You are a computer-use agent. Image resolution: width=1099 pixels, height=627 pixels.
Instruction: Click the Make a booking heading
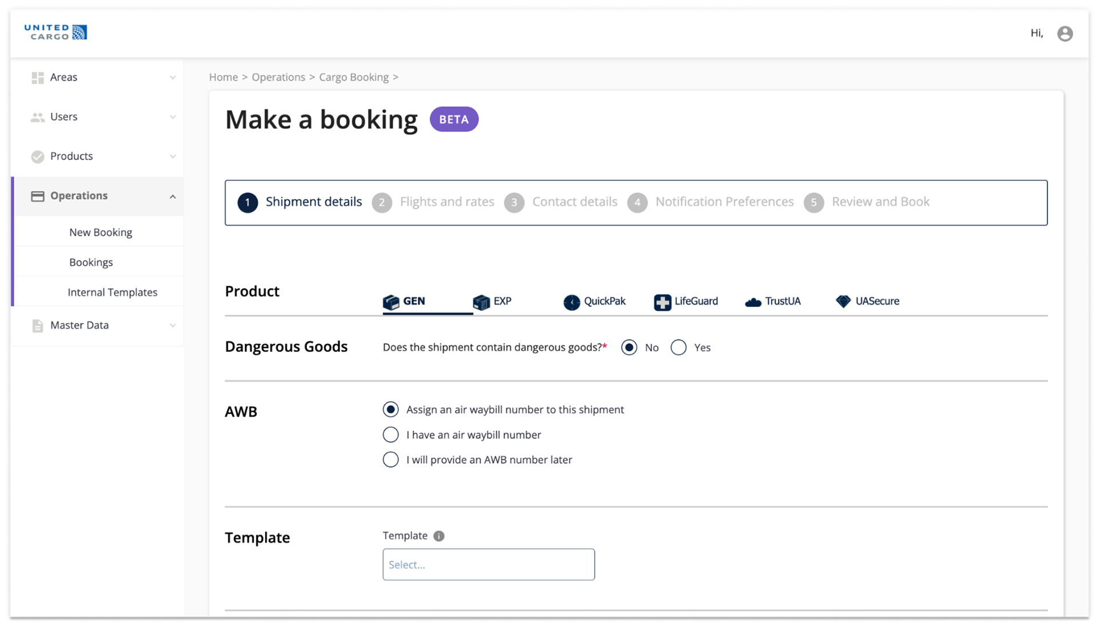point(321,120)
